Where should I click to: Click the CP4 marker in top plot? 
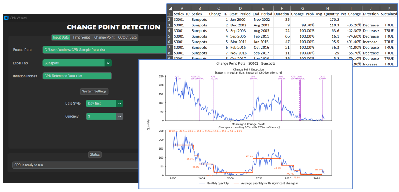(252, 77)
